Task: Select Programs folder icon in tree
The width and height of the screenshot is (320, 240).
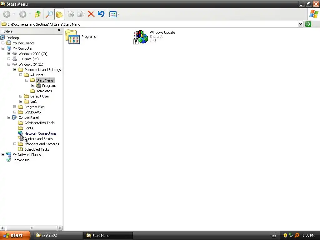Action: point(38,86)
